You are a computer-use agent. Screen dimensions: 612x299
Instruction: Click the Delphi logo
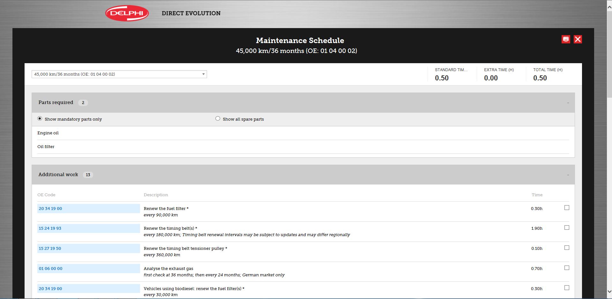pyautogui.click(x=127, y=13)
